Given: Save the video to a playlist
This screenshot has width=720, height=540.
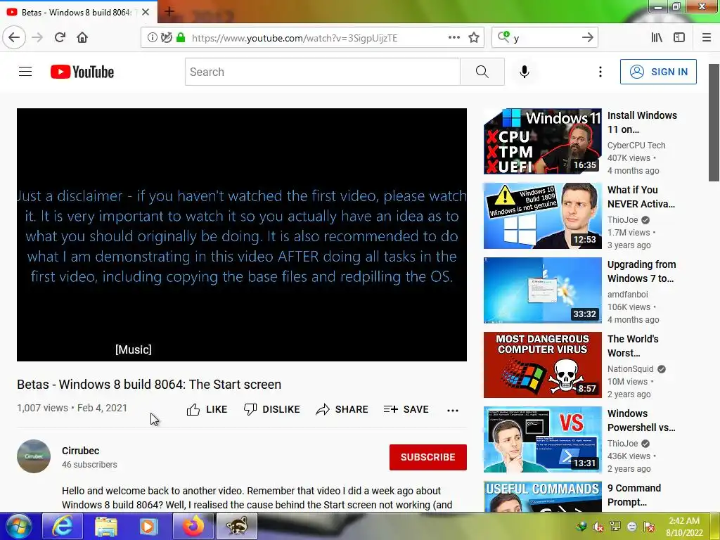Looking at the screenshot, I should (x=406, y=409).
